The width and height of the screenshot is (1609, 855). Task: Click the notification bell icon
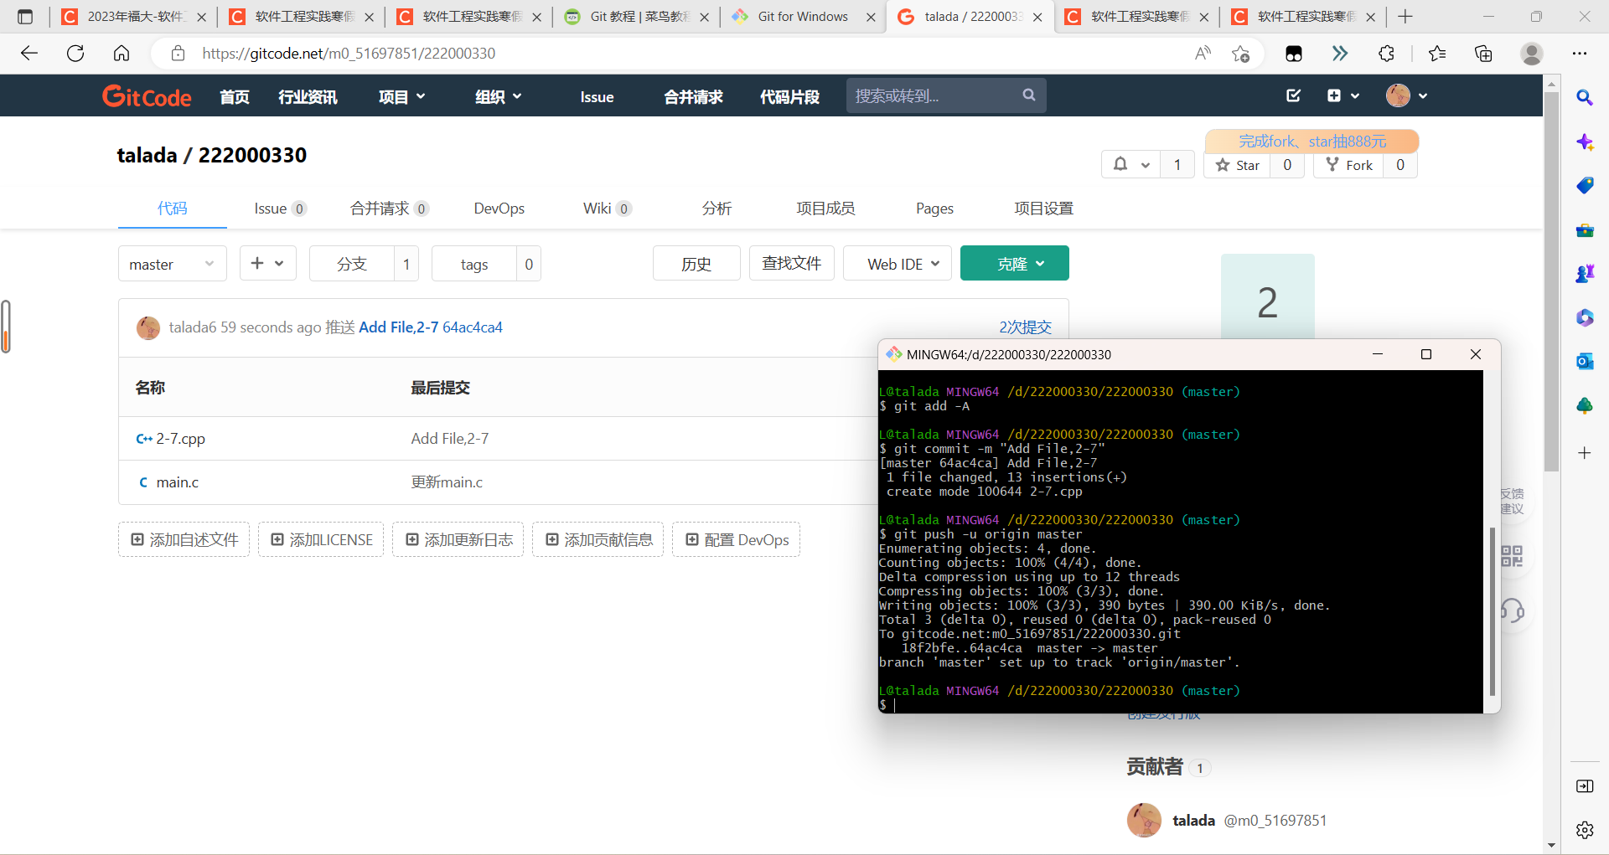tap(1120, 165)
